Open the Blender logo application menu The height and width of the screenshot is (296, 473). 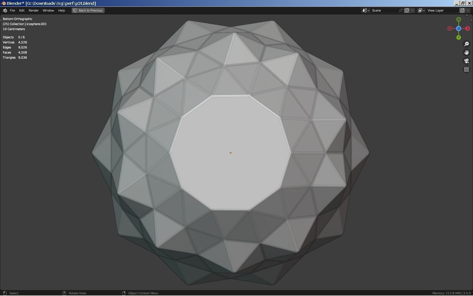[5, 10]
